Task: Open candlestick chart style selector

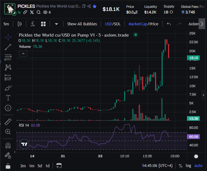Action: [20, 24]
